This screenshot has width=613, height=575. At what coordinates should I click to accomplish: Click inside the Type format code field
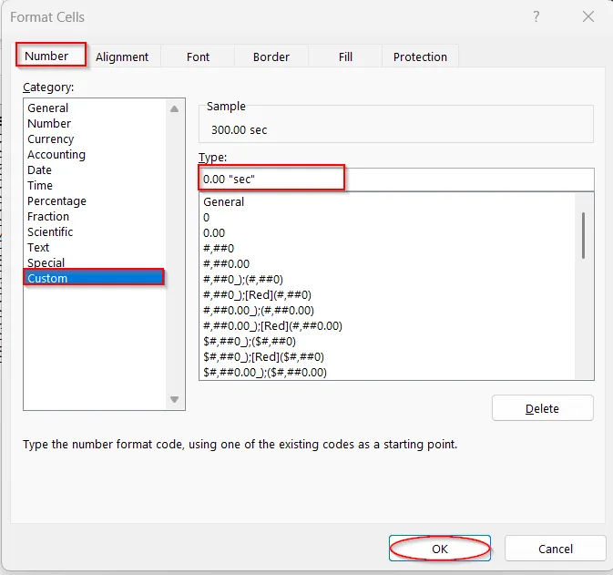(x=396, y=180)
